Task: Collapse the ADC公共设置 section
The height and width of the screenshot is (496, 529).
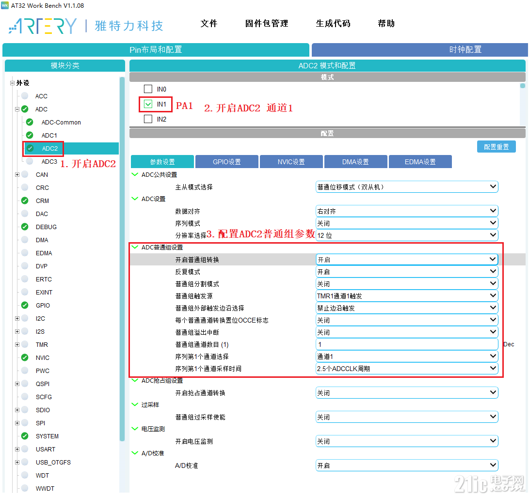Action: pos(135,174)
